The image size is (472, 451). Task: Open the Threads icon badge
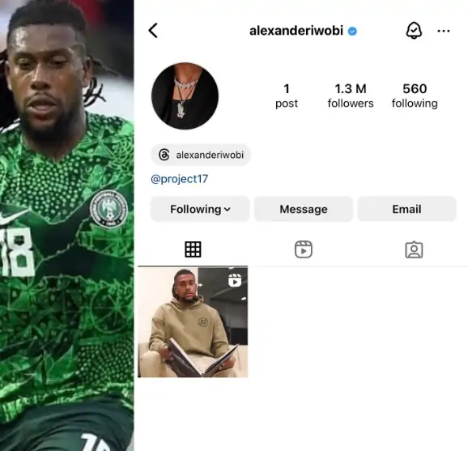(164, 155)
